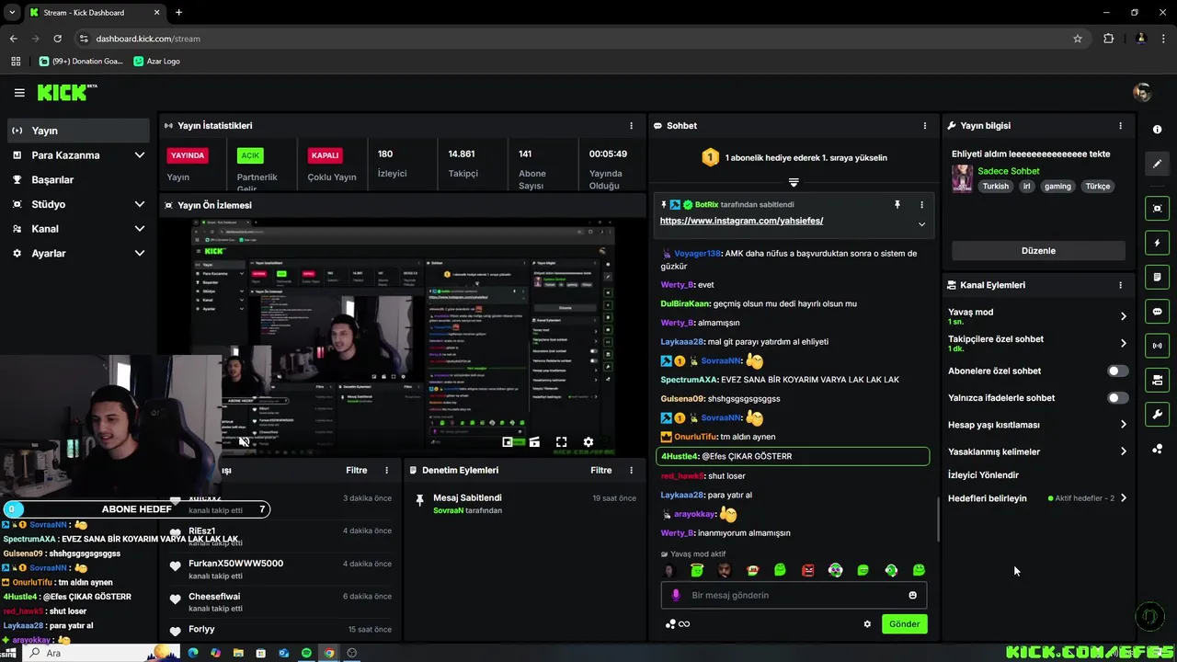1177x662 pixels.
Task: Open Microsoft Edge from the taskbar
Action: pos(193,653)
